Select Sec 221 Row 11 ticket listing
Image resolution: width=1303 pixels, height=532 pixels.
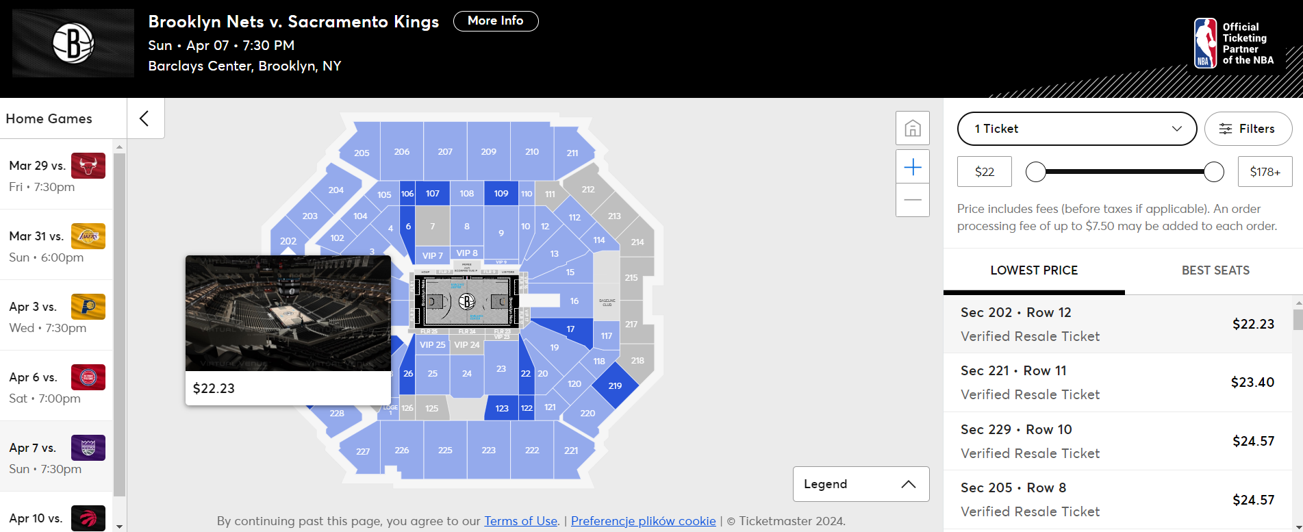coord(1117,382)
